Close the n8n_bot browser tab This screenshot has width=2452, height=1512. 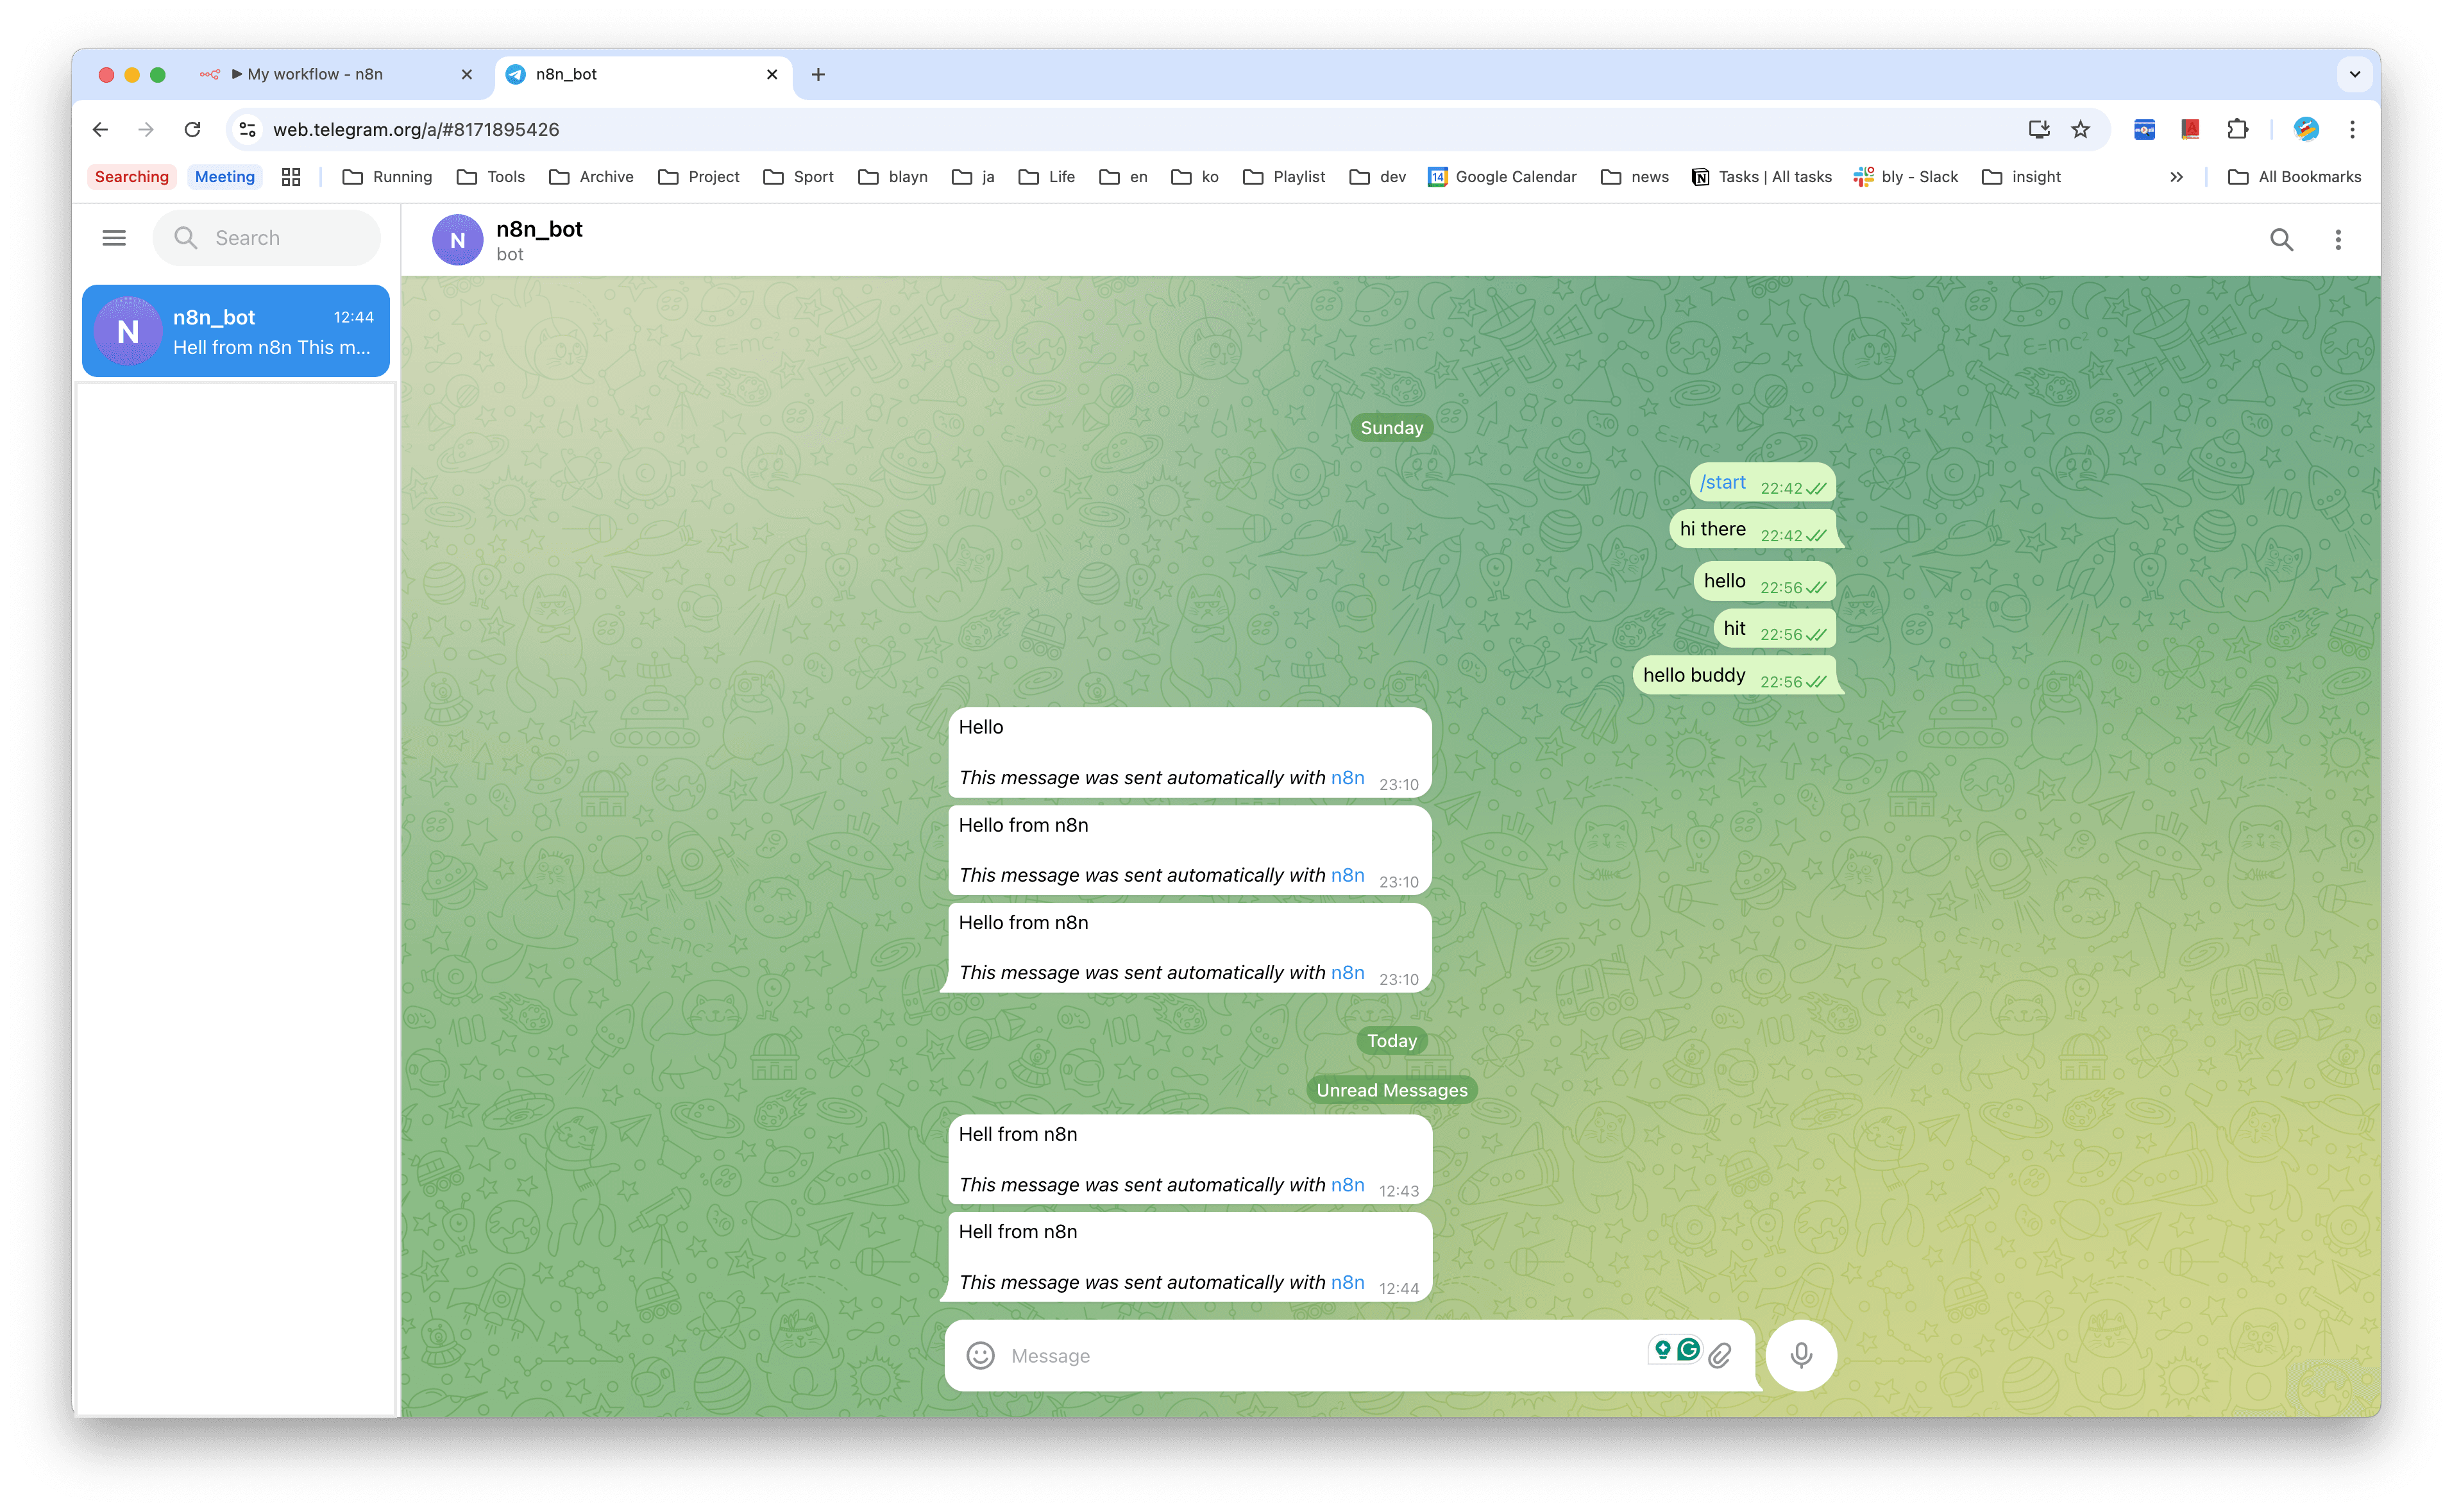(772, 74)
